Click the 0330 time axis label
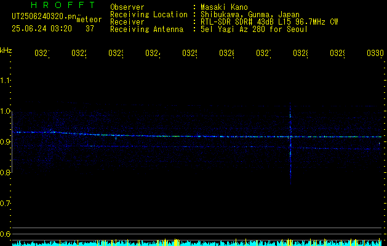Image resolution: width=387 pixels, height=246 pixels. click(x=375, y=54)
